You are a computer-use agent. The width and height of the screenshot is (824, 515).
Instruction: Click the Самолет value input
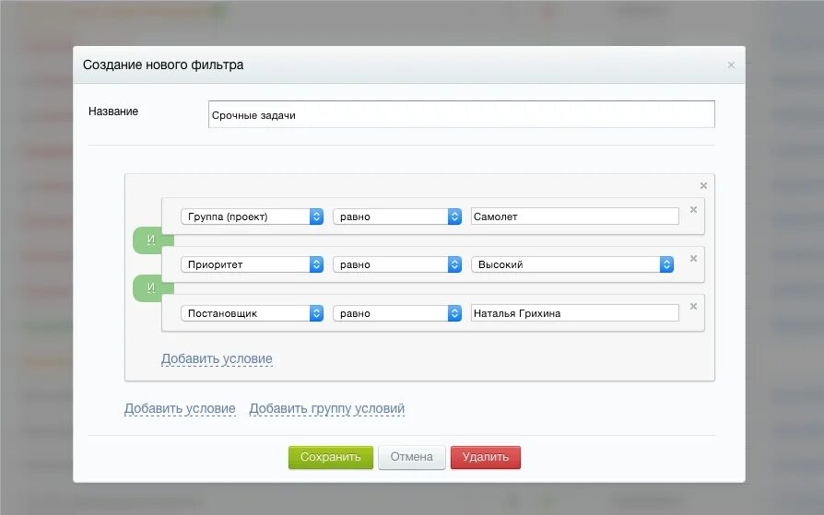click(575, 216)
